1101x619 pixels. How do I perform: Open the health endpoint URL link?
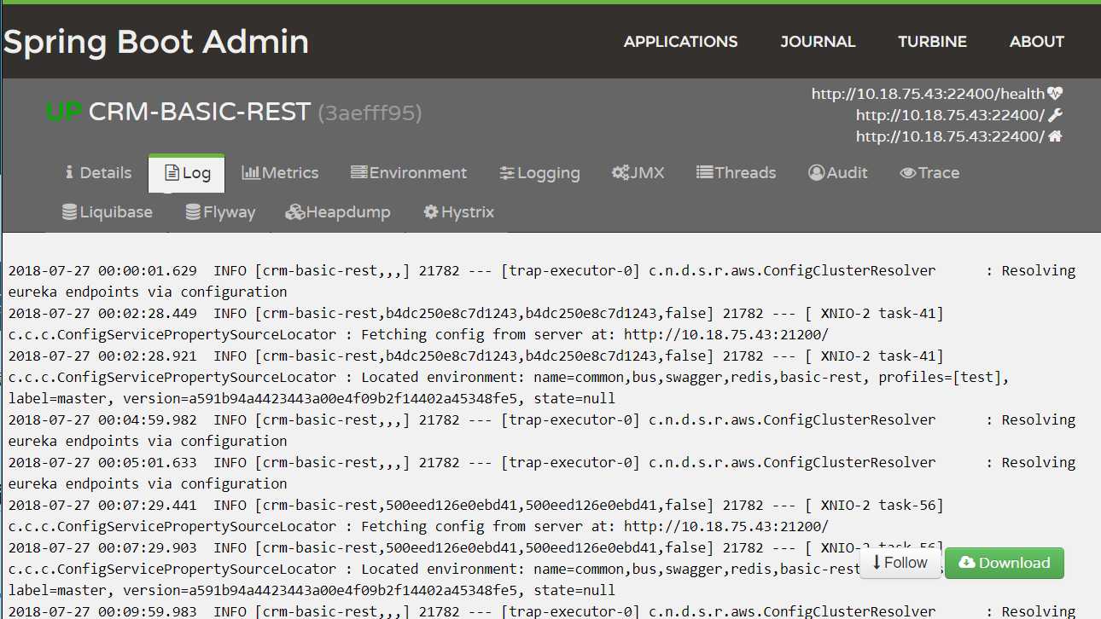(928, 94)
